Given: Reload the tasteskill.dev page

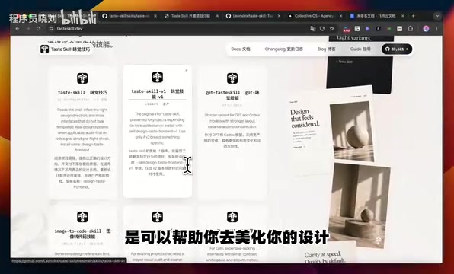Looking at the screenshot, I should 39,29.
